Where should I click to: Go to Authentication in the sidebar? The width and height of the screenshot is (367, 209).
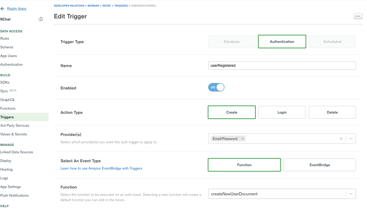pyautogui.click(x=12, y=64)
